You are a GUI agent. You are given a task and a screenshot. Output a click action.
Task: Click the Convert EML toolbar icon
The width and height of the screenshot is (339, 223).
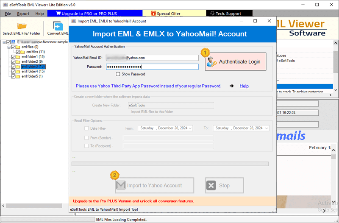click(58, 26)
